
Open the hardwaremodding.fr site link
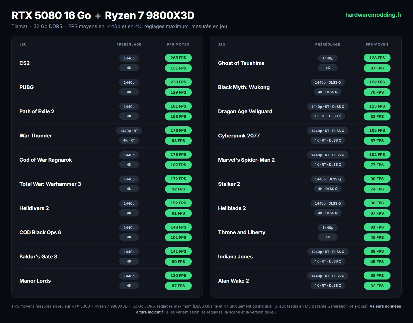373,15
